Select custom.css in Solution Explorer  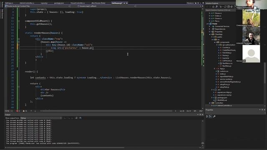coord(224,71)
